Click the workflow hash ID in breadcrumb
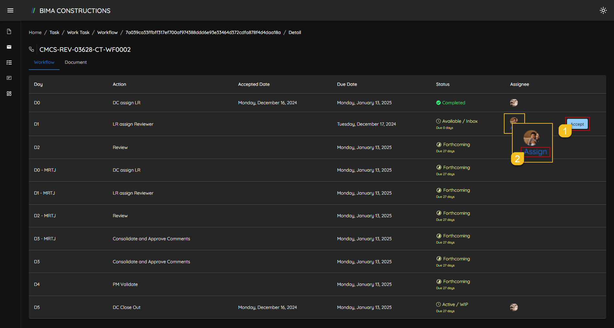614x328 pixels. point(203,32)
